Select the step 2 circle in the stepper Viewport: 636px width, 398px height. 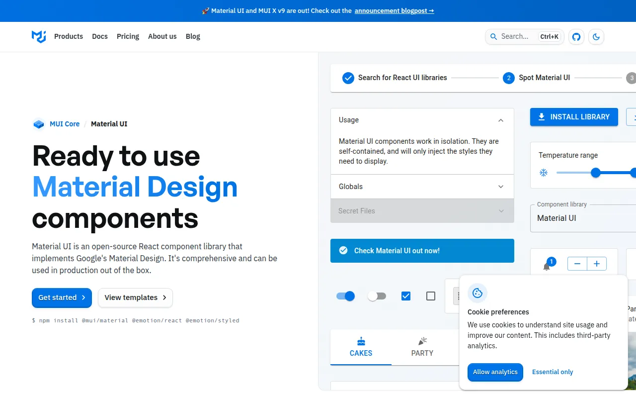click(x=509, y=78)
